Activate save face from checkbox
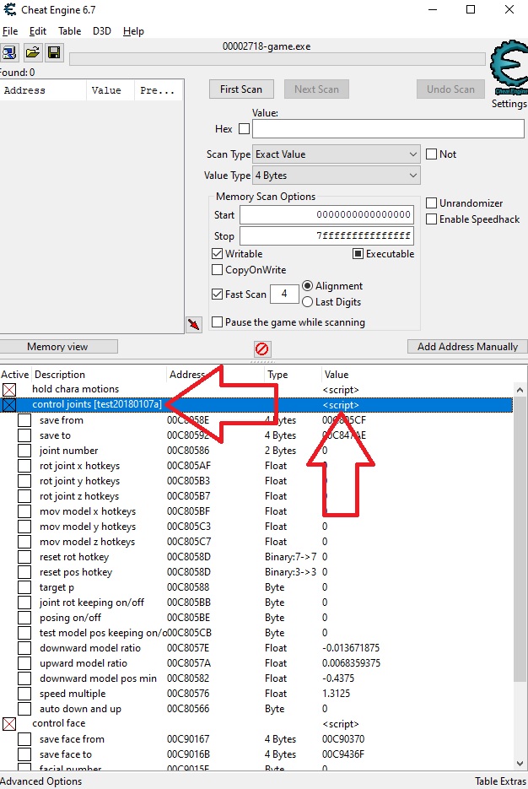This screenshot has width=528, height=789. (x=24, y=739)
